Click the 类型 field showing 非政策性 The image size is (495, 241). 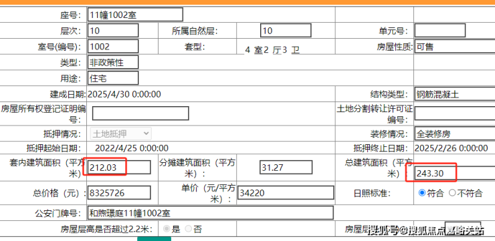(x=113, y=62)
